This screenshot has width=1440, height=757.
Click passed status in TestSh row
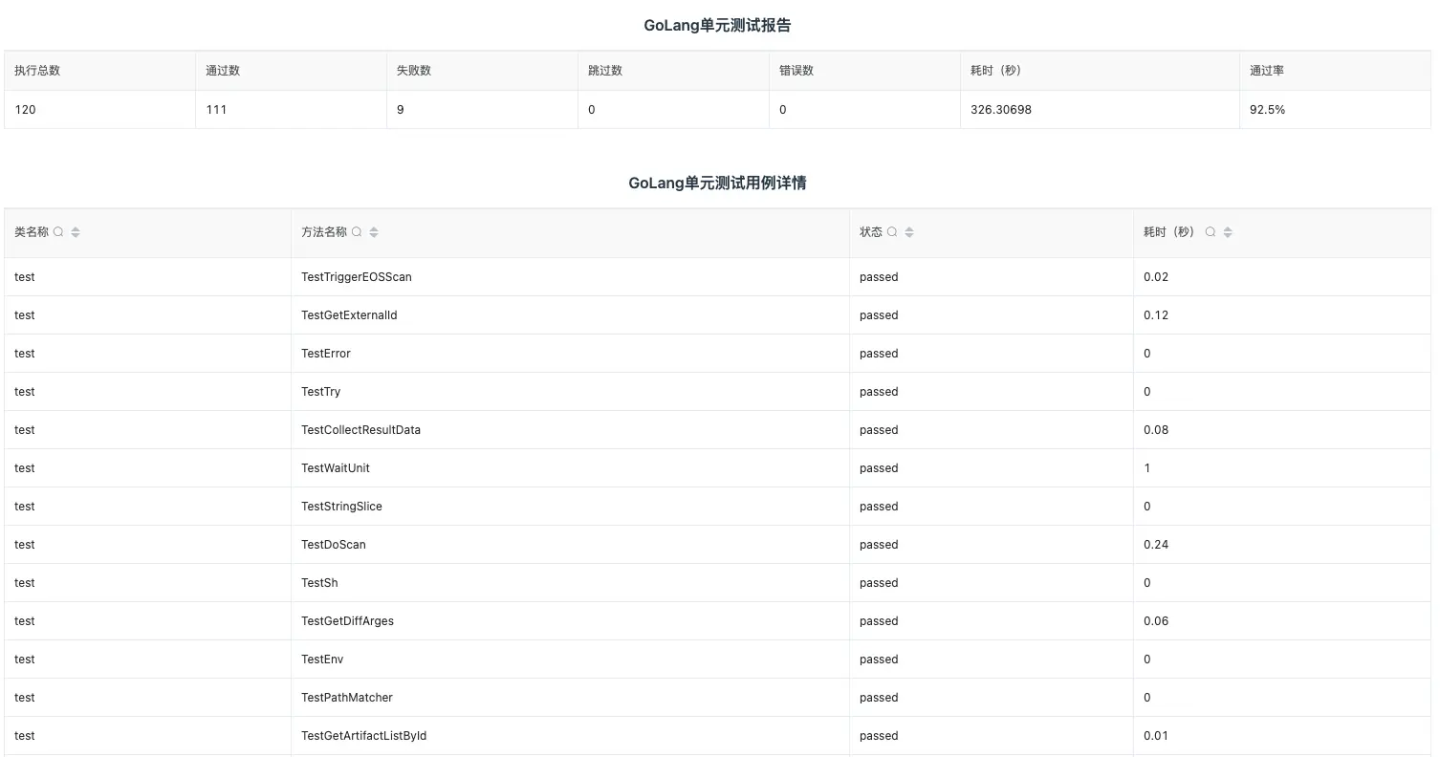pyautogui.click(x=879, y=583)
